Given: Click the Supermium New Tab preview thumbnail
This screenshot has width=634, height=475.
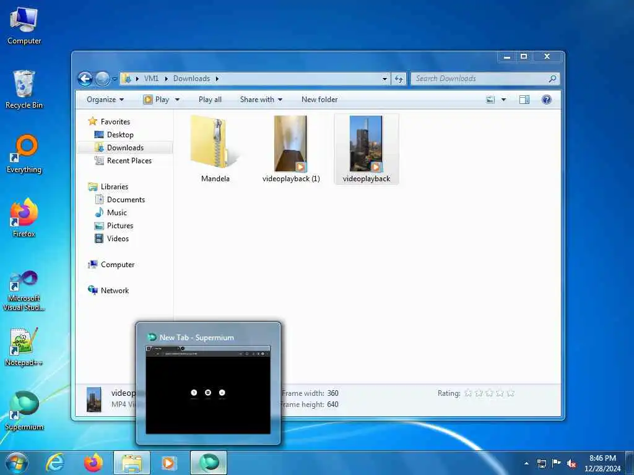Looking at the screenshot, I should 208,390.
